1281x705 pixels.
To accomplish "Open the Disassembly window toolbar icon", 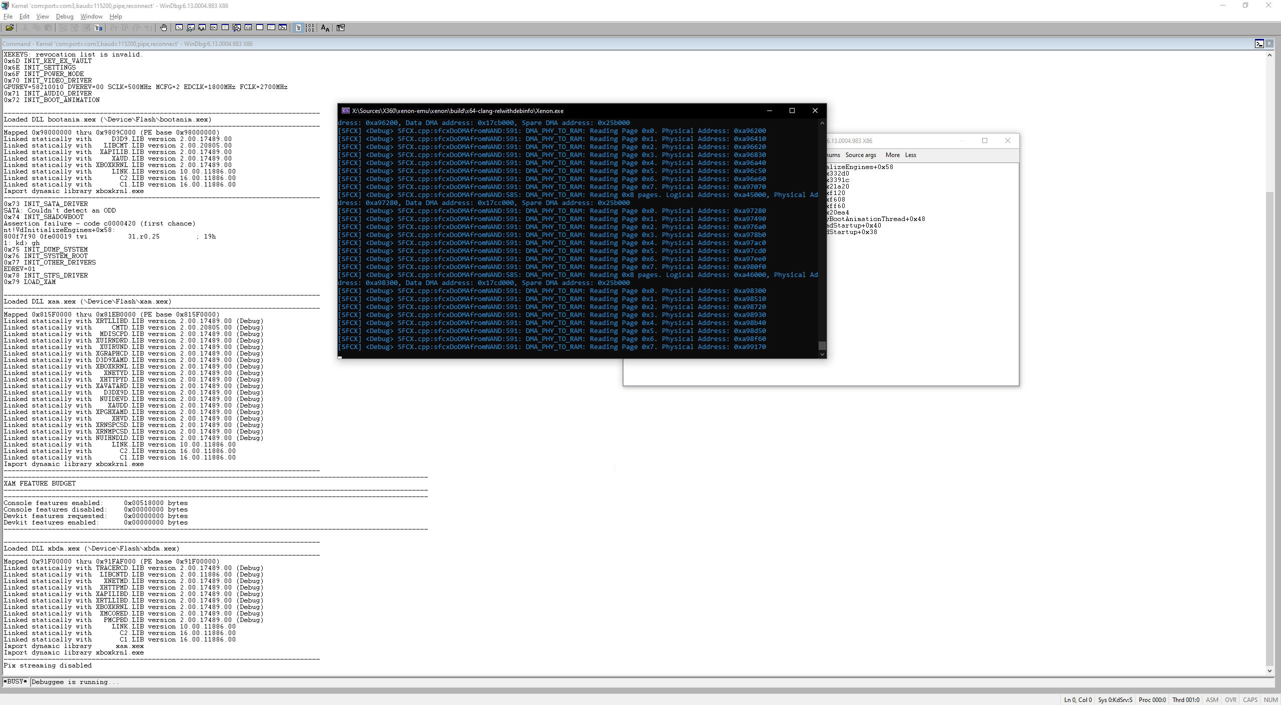I will coord(248,27).
